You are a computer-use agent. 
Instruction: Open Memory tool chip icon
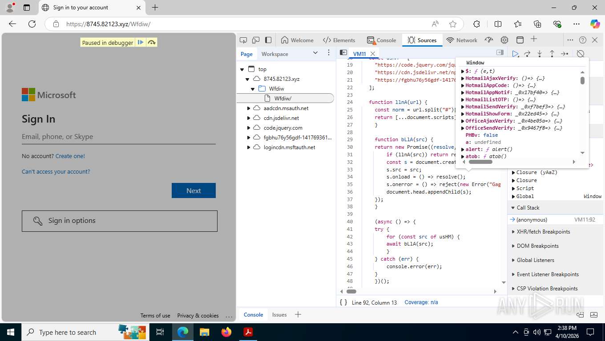pos(504,40)
